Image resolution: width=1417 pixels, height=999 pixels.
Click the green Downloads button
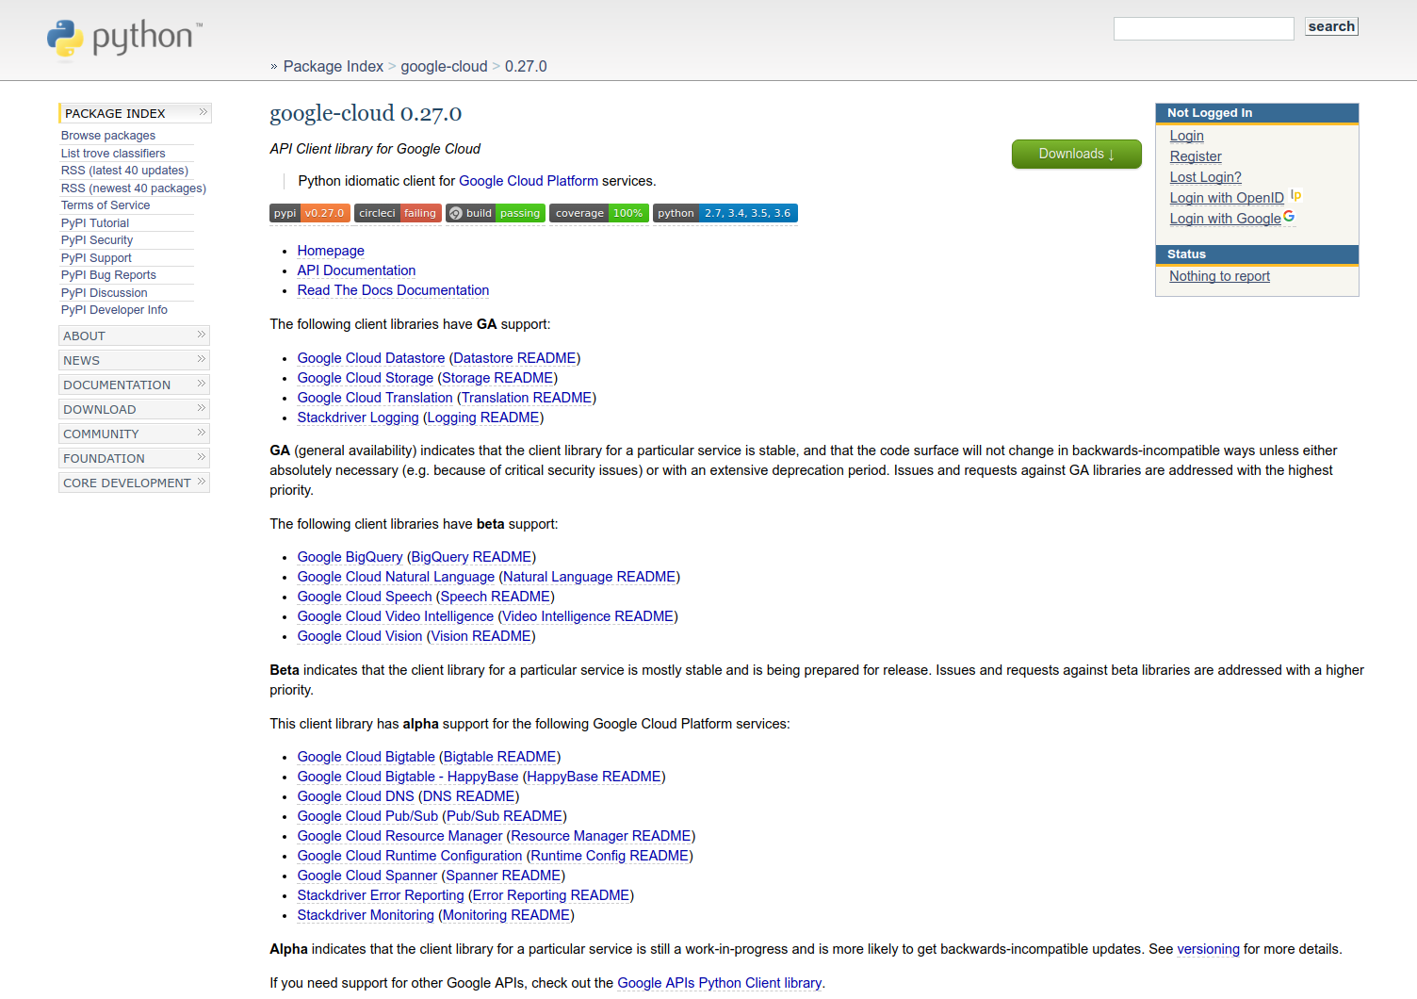click(1076, 154)
